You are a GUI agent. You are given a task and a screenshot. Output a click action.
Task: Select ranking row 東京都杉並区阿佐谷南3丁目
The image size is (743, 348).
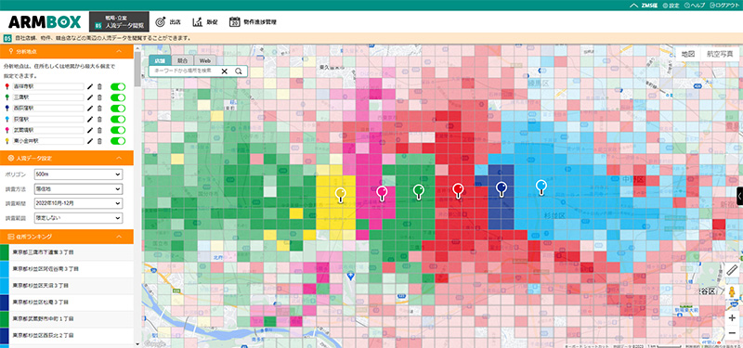(x=67, y=268)
